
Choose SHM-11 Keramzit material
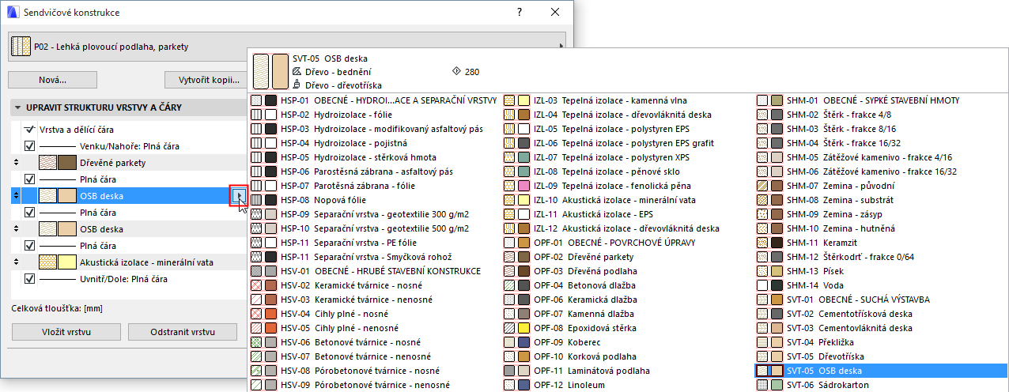click(x=881, y=243)
